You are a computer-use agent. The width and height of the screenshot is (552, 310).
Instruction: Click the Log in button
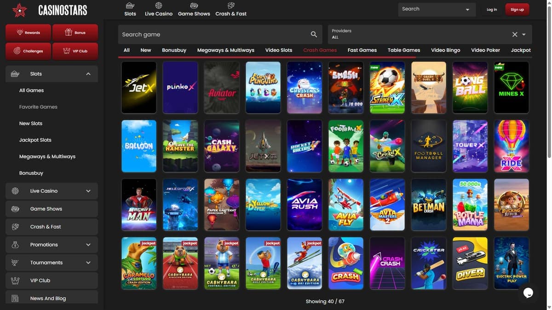(x=492, y=10)
